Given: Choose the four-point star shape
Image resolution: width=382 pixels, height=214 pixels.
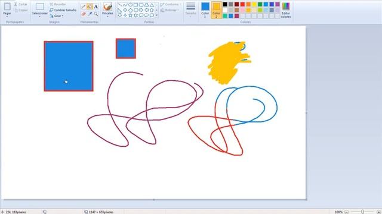Looking at the screenshot, I should click(125, 15).
